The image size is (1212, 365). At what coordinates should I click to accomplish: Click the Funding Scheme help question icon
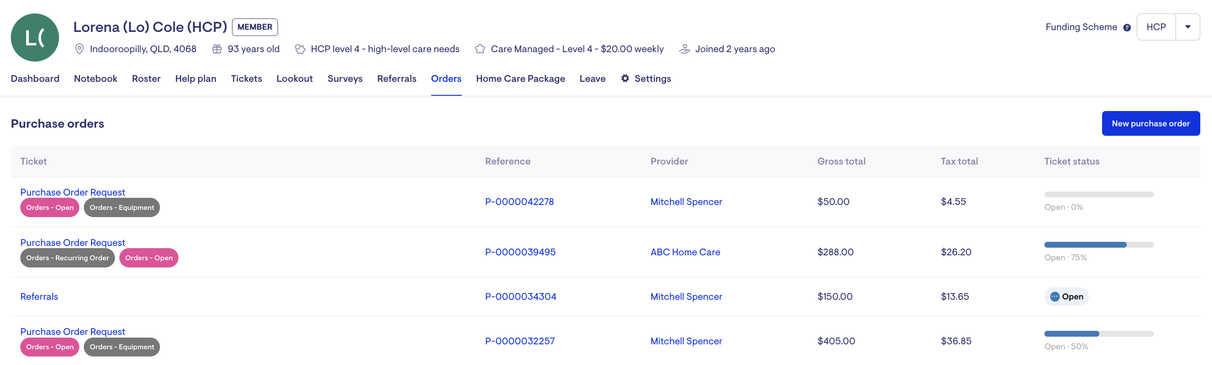click(x=1127, y=28)
